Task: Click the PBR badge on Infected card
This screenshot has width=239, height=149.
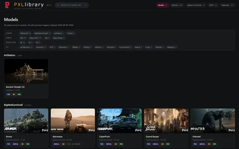Action: [214, 144]
